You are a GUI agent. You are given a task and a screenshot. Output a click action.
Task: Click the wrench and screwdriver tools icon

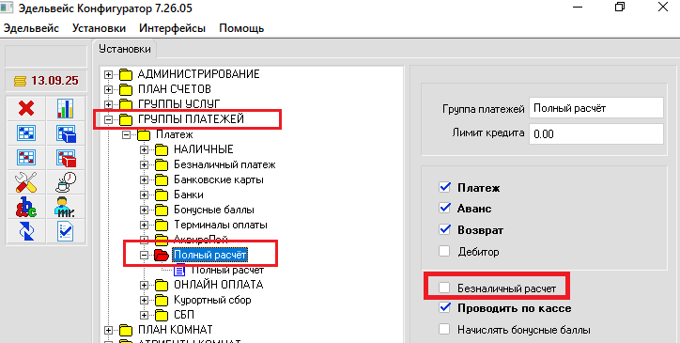tap(26, 182)
